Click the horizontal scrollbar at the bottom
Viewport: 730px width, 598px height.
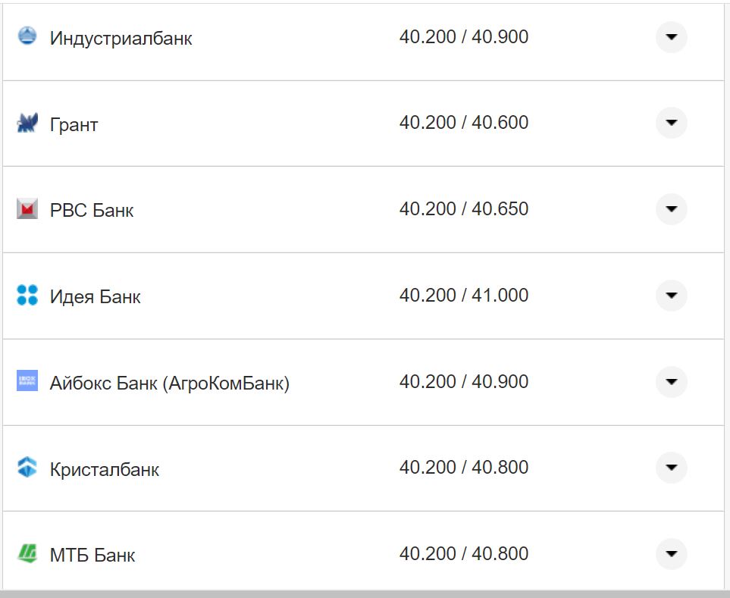[x=365, y=594]
